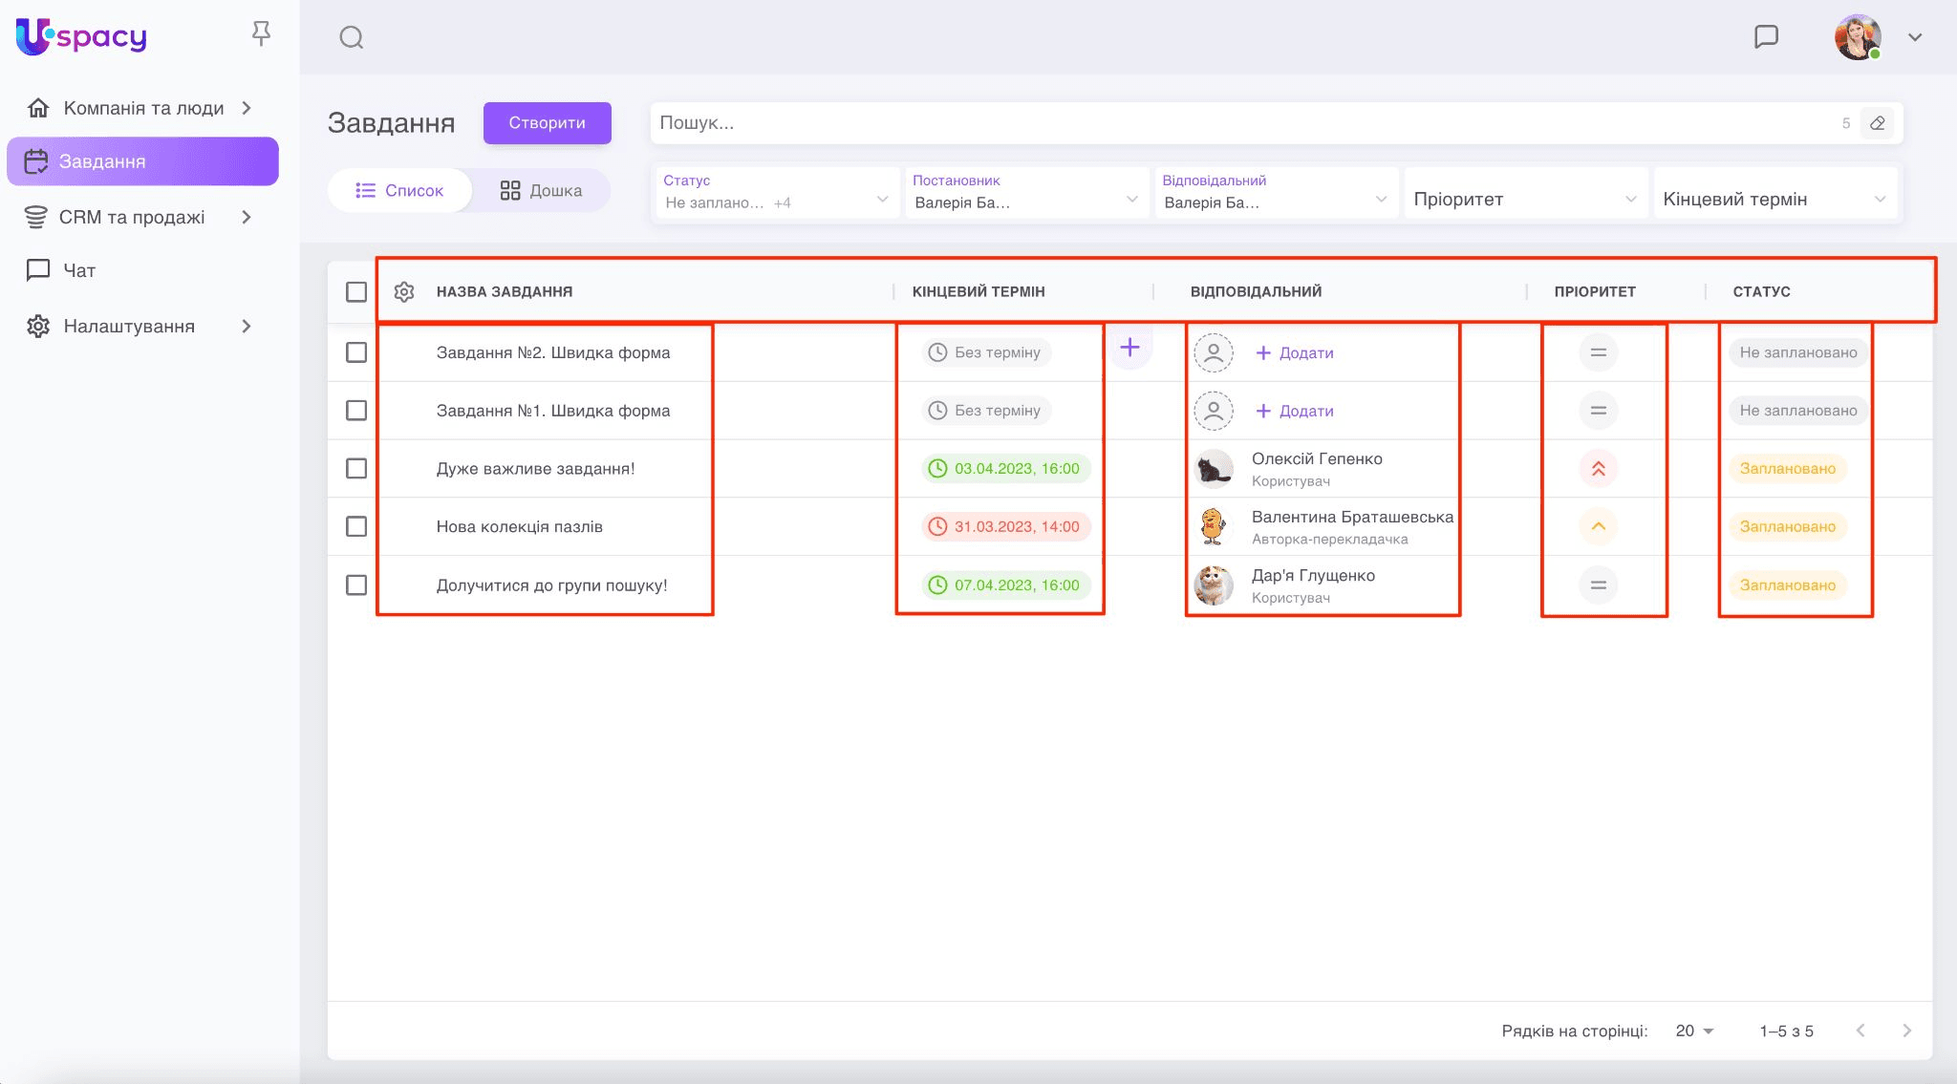Open table column settings gear icon
Viewport: 1957px width, 1084px height.
[404, 291]
